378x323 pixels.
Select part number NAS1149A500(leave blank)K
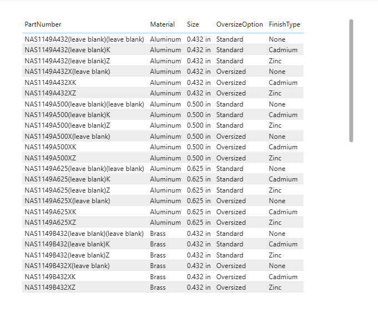(68, 115)
